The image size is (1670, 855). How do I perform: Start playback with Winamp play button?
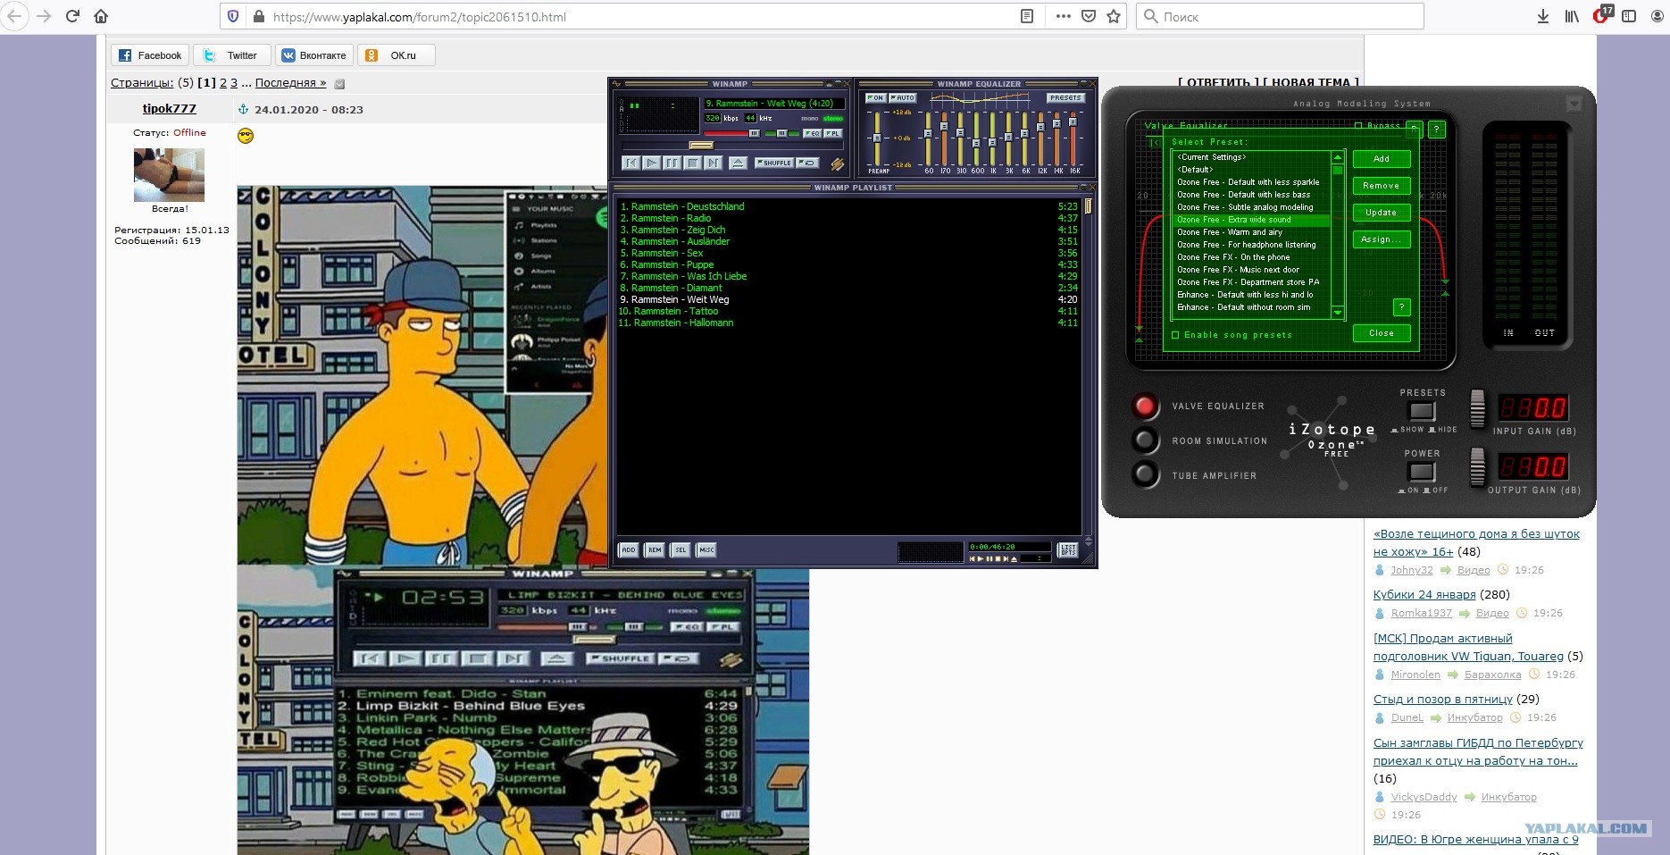click(x=651, y=163)
